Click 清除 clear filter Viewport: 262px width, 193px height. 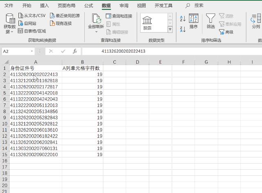[226, 16]
